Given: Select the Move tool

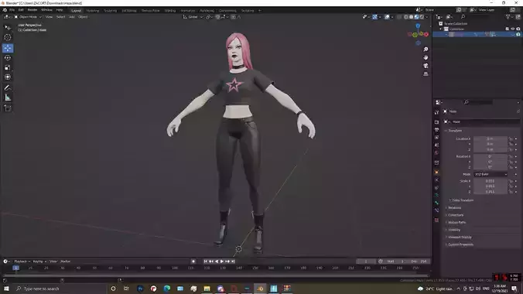Looking at the screenshot, I should 8,48.
